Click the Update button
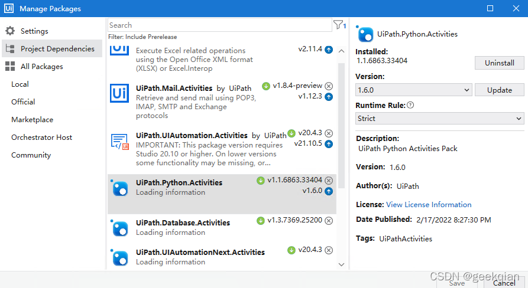This screenshot has height=288, width=528. [x=500, y=90]
